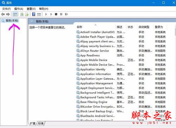Click gear icon of AllJoyn Router Service
Image resolution: width=176 pixels, height=128 pixels.
(x=78, y=50)
